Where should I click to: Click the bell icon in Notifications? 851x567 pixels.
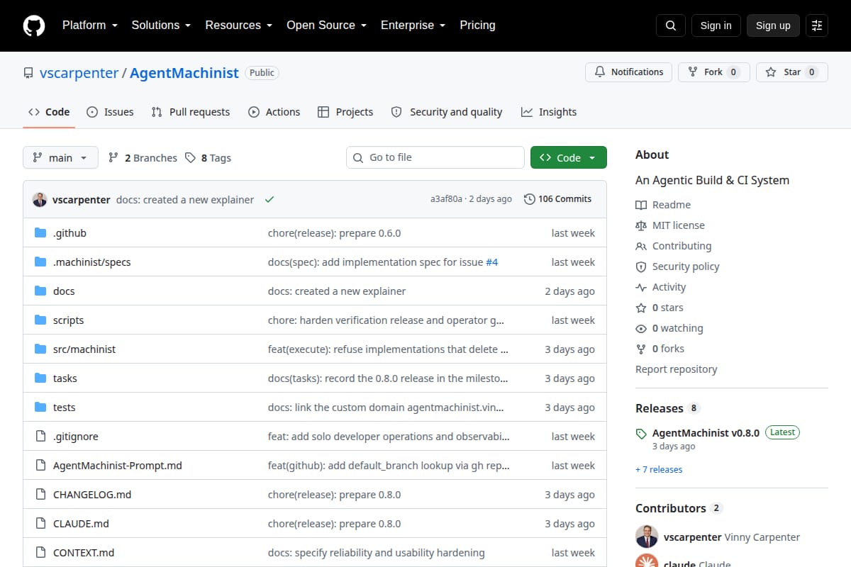coord(600,72)
